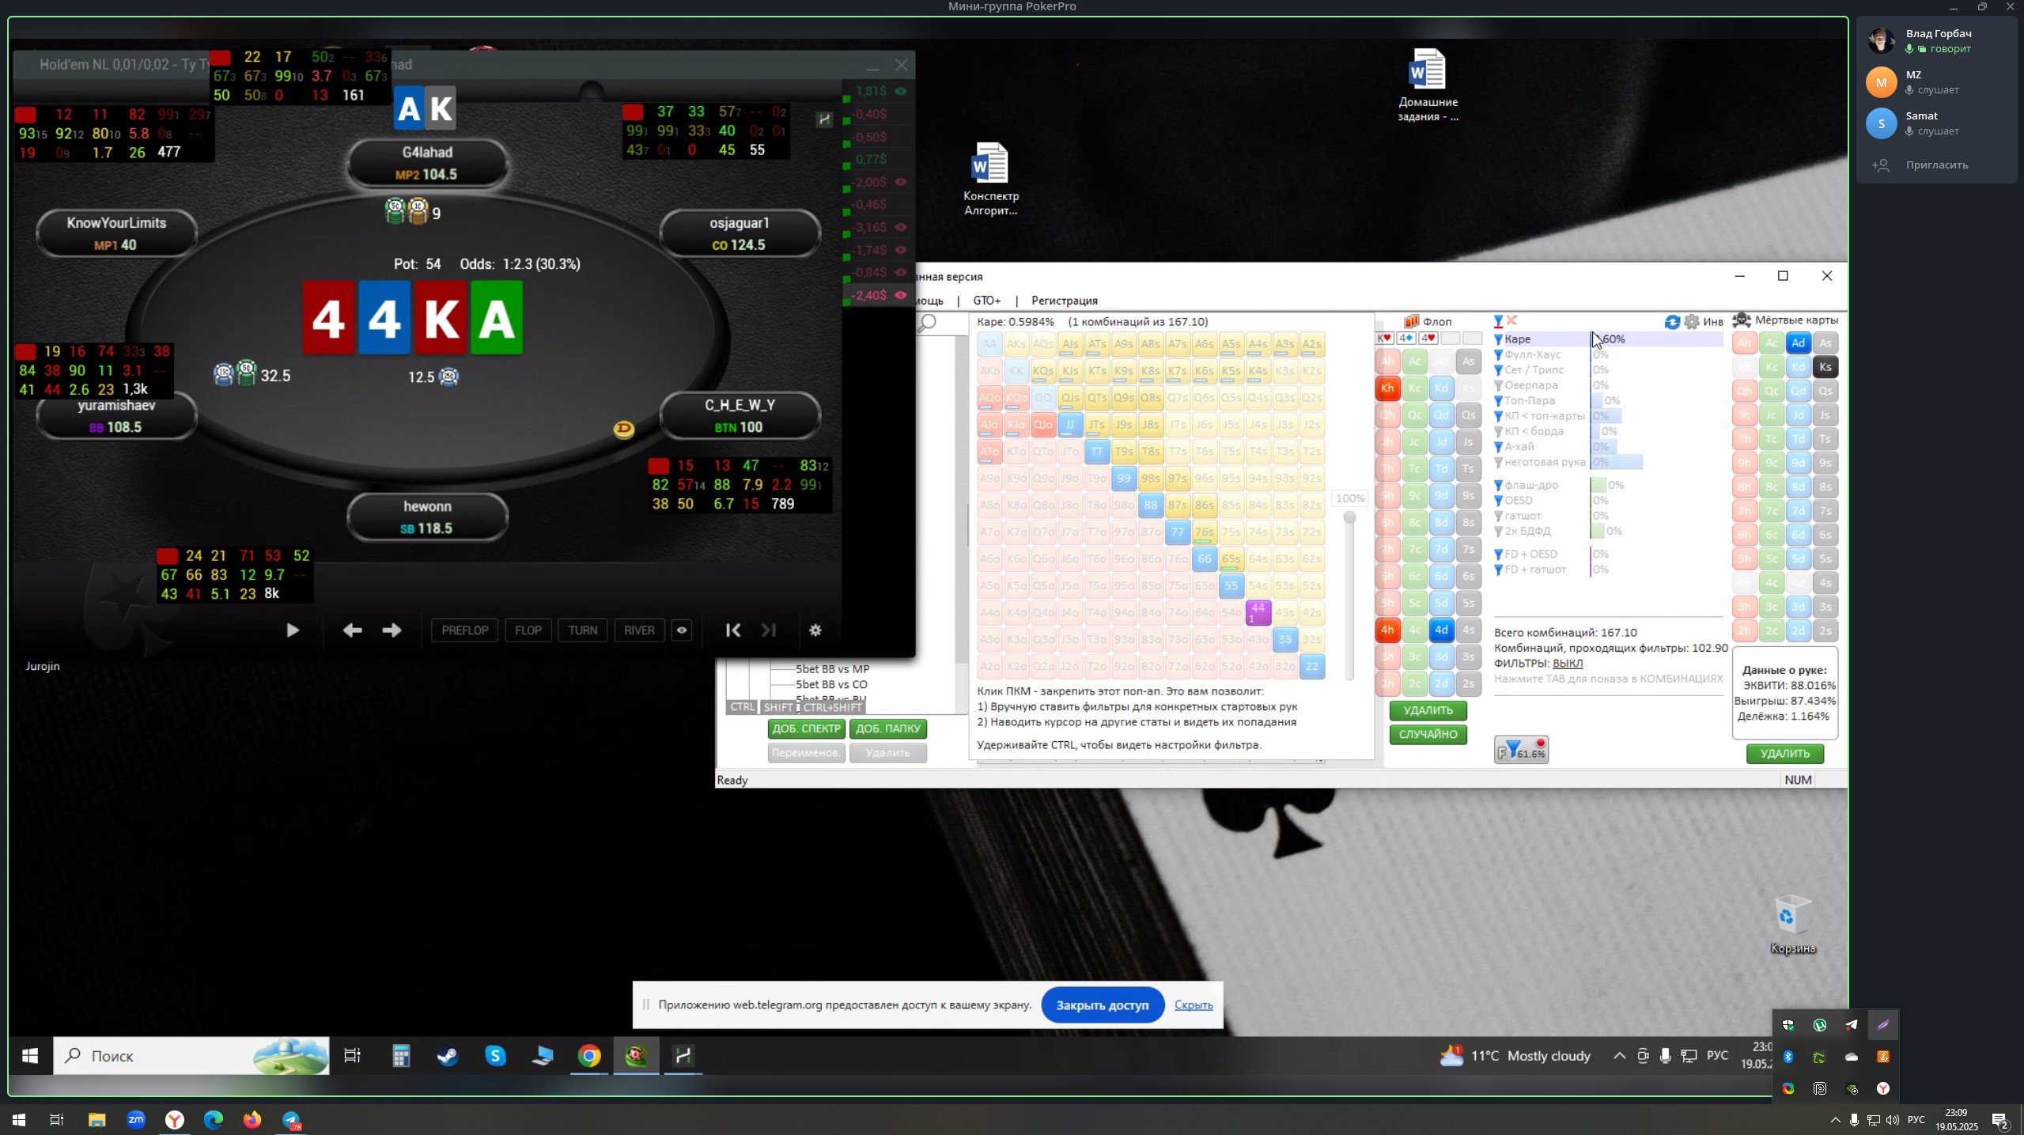This screenshot has width=2024, height=1135.
Task: Open Firefox from the bottom taskbar
Action: (x=252, y=1120)
